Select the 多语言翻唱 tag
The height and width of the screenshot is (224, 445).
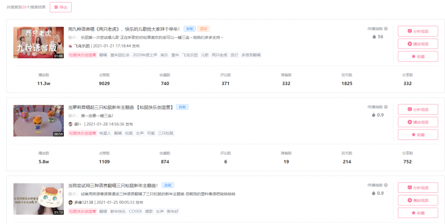coord(251,55)
